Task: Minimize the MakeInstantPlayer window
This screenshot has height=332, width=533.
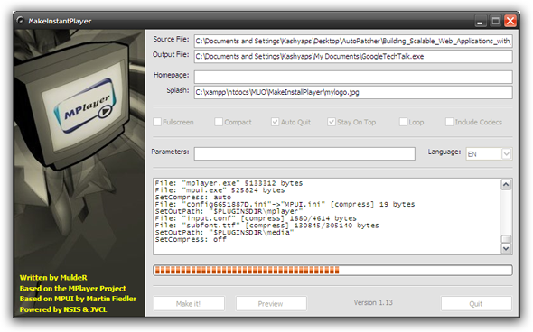Action: click(x=480, y=22)
